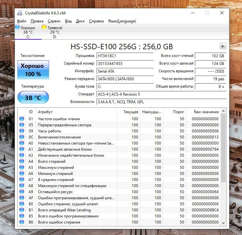Click the serial number field 30153447455
Screen dimensions: 242x235
[125, 64]
